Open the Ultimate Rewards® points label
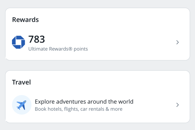Screen dimensions: 195x130 58,49
